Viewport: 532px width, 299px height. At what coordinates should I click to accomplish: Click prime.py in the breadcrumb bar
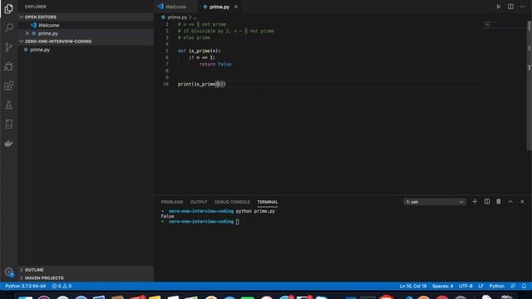coord(177,17)
